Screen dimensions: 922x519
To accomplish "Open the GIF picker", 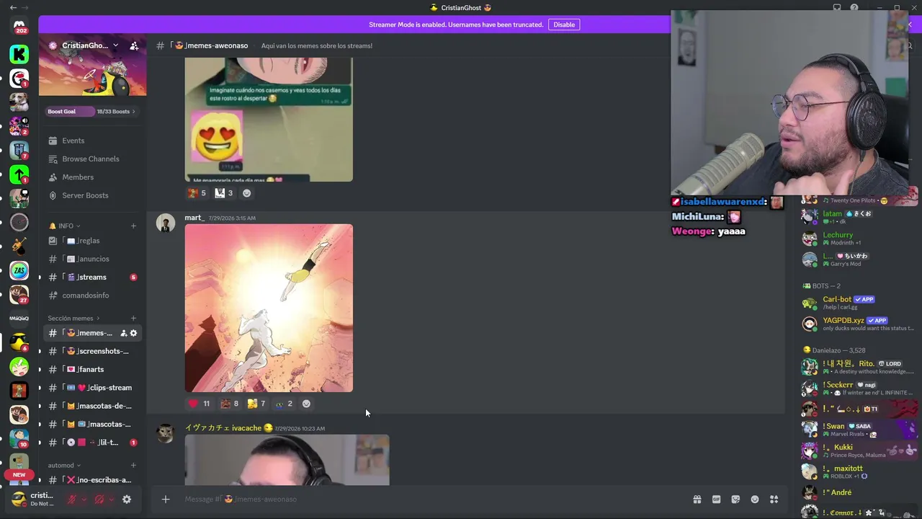I will click(x=716, y=499).
